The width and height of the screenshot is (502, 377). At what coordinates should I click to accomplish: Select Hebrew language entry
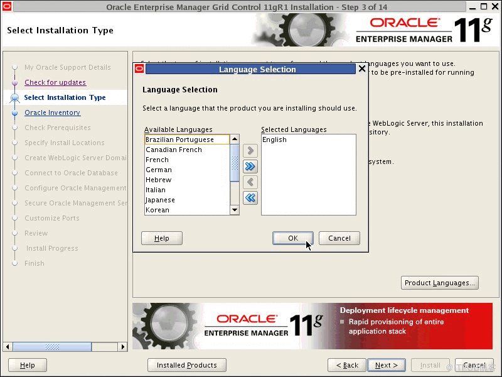click(x=187, y=180)
